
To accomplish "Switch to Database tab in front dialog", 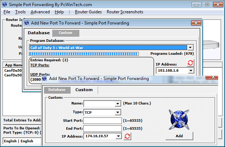I will click(57, 90).
